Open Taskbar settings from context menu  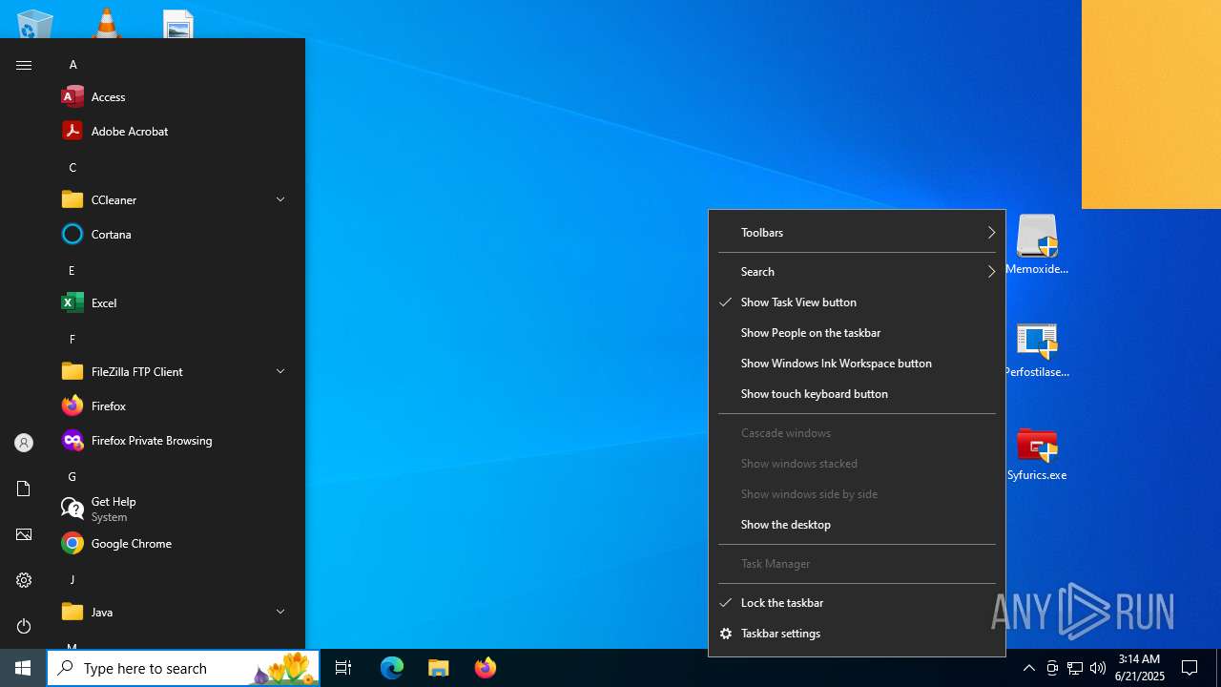tap(857, 634)
